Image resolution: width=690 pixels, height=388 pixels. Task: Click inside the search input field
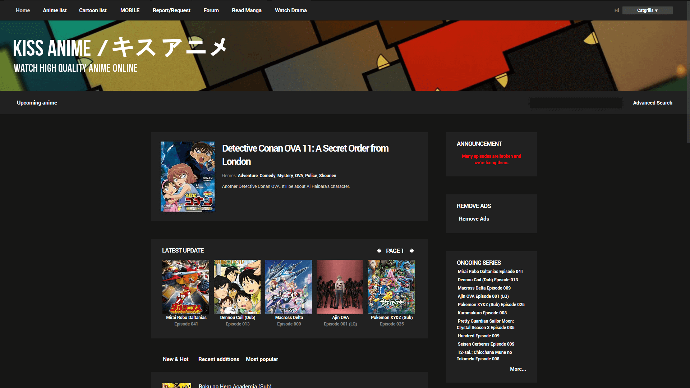pyautogui.click(x=576, y=103)
